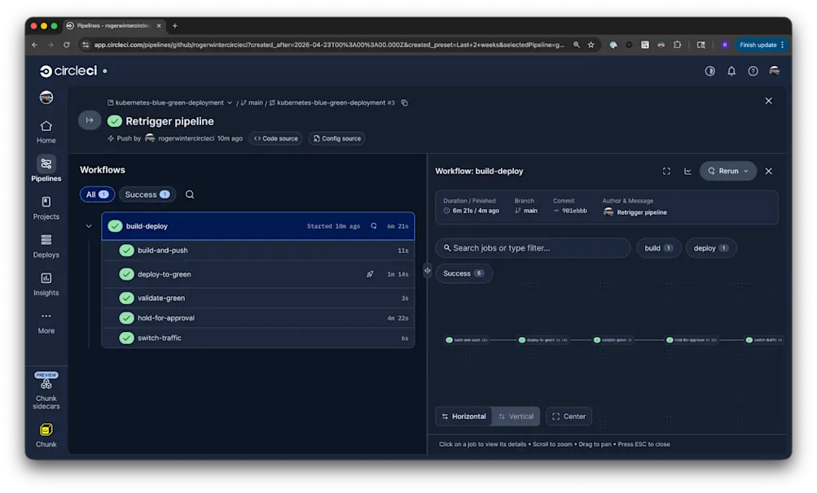Switch graph to Vertical layout

pyautogui.click(x=516, y=417)
